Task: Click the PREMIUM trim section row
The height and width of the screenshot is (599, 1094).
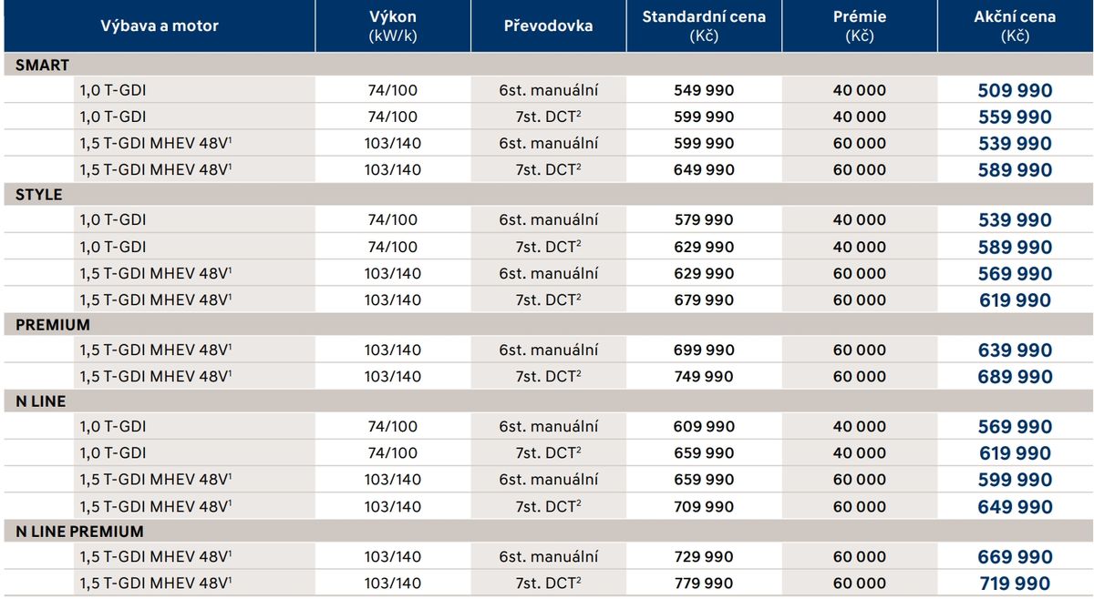Action: [x=549, y=325]
